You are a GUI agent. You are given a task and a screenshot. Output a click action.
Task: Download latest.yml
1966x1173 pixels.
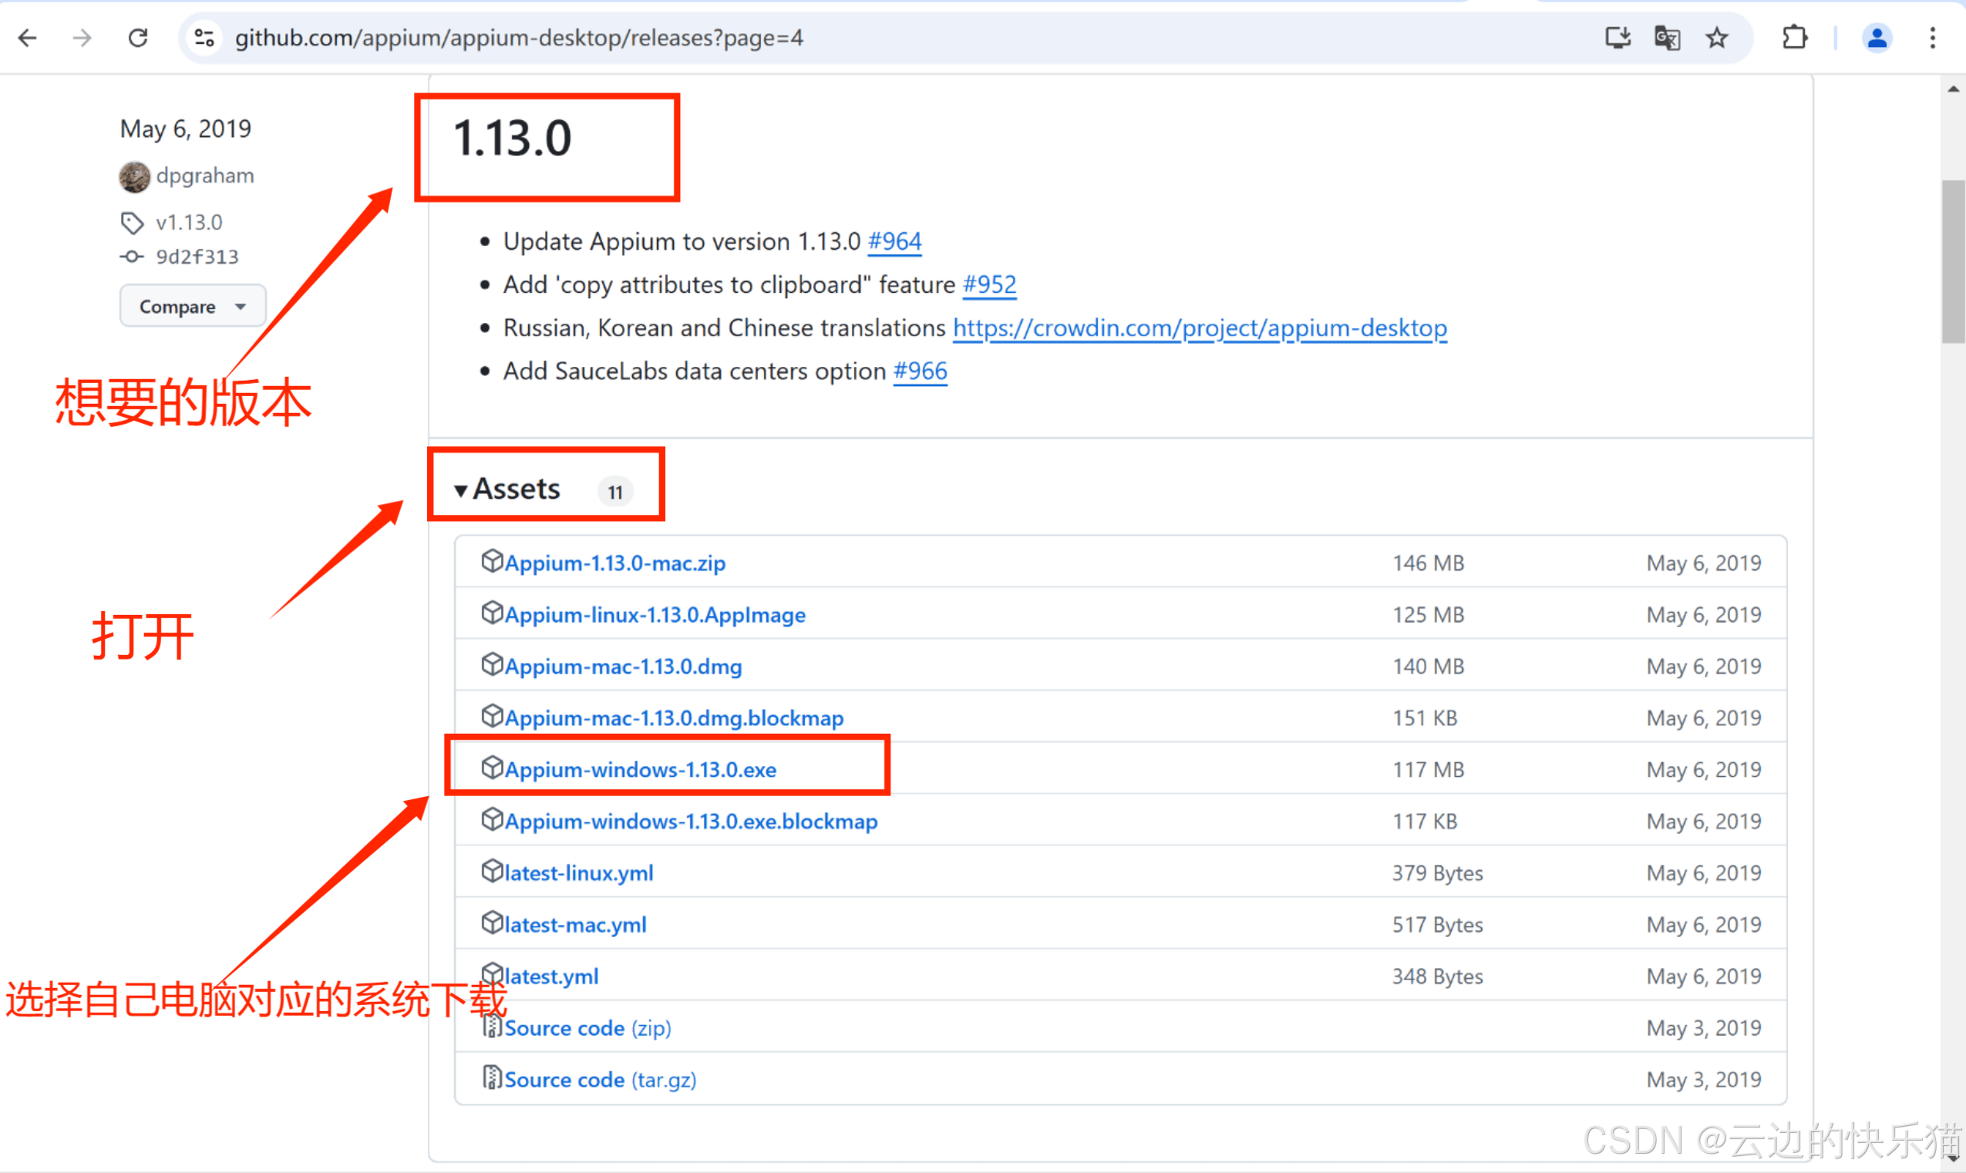552,976
